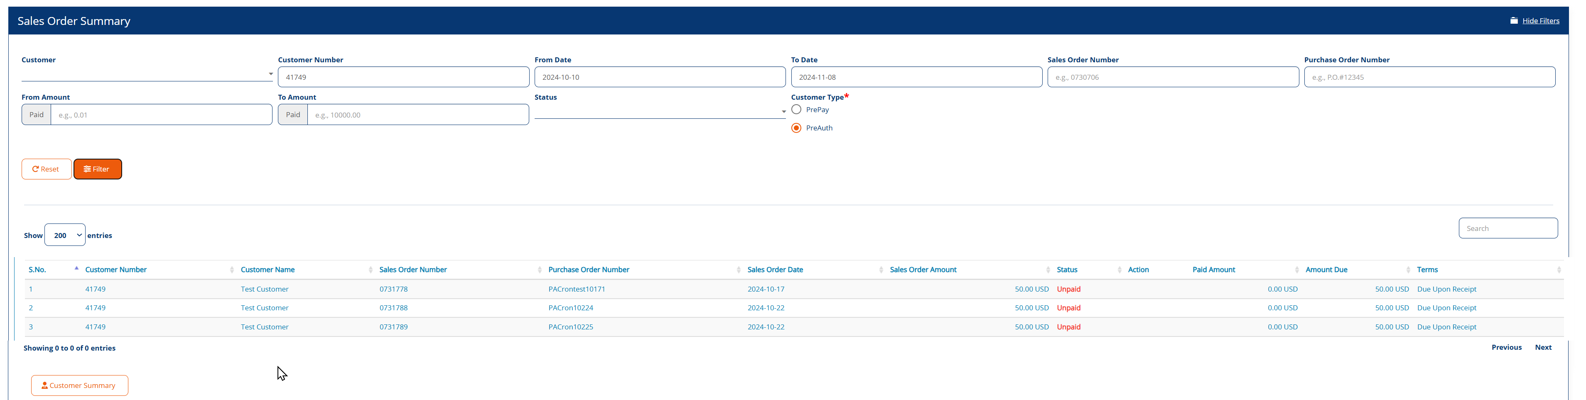Change the show entries count dropdown
Image resolution: width=1586 pixels, height=400 pixels.
pyautogui.click(x=65, y=235)
